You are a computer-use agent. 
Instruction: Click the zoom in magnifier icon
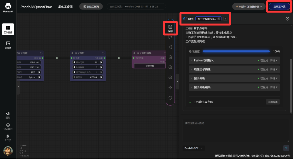pos(170,67)
